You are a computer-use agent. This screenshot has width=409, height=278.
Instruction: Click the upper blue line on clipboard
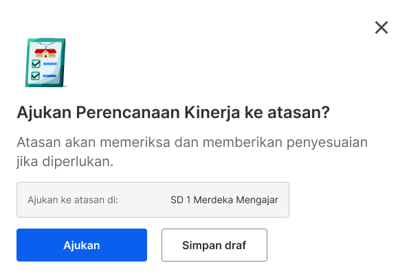coord(49,64)
